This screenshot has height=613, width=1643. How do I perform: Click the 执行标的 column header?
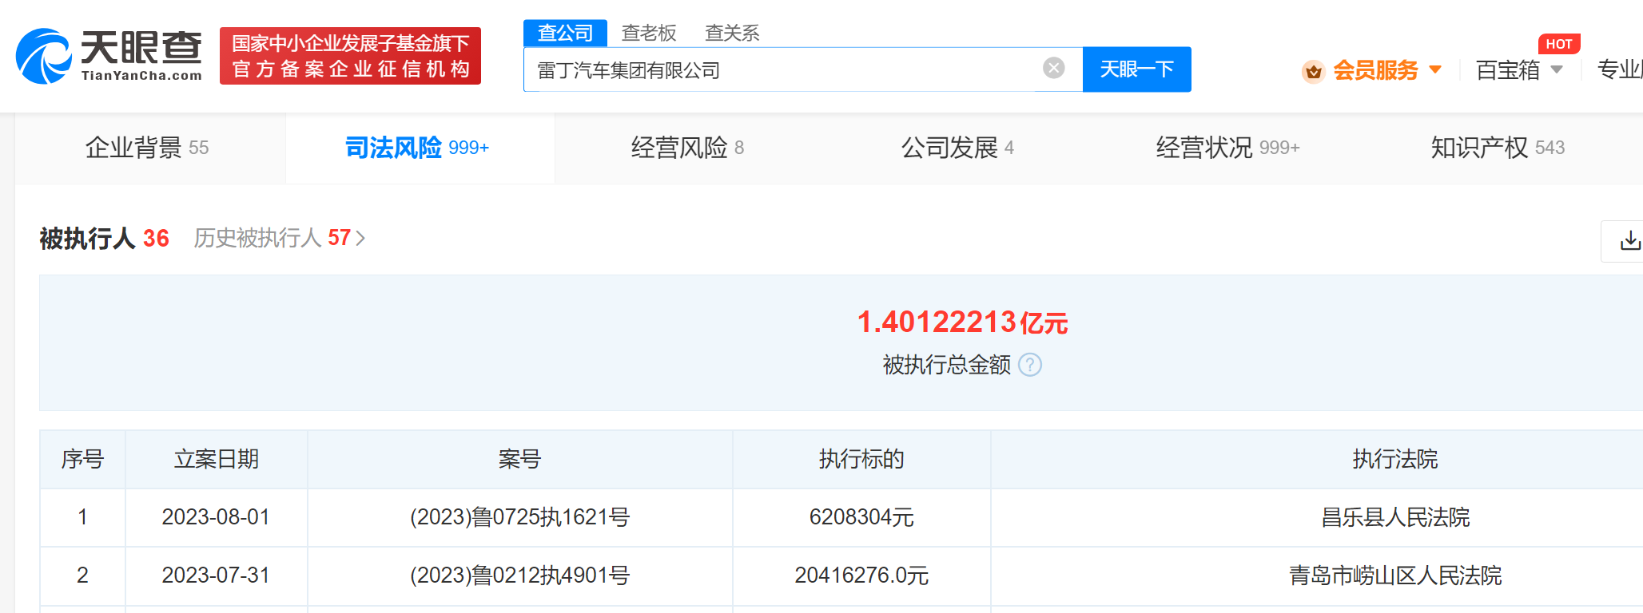tap(861, 459)
